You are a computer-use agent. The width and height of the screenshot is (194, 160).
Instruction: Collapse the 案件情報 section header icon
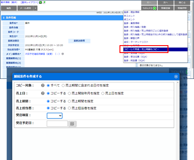coord(4,18)
